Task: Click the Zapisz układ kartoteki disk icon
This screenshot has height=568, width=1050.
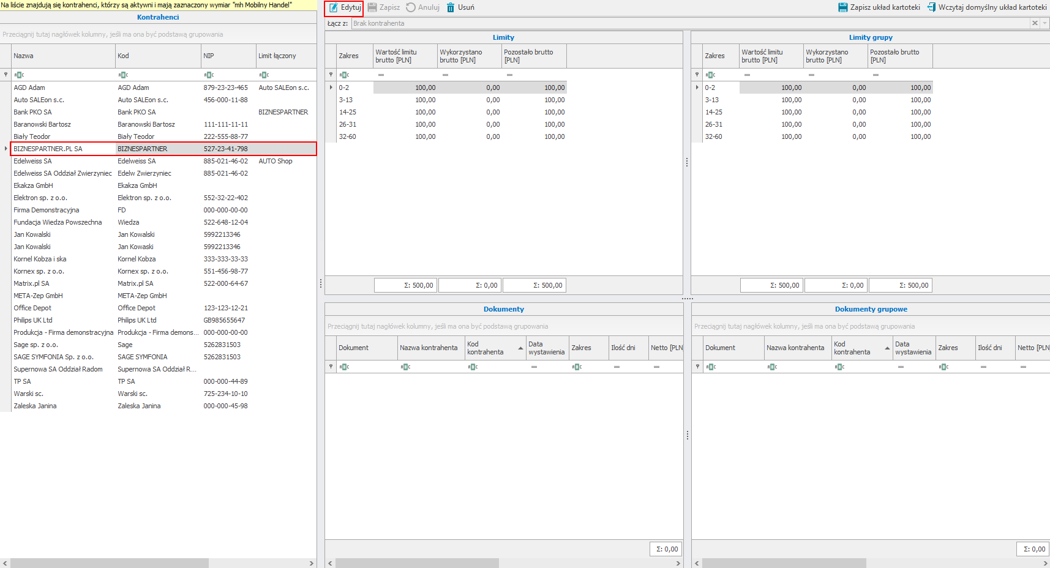Action: coord(842,8)
